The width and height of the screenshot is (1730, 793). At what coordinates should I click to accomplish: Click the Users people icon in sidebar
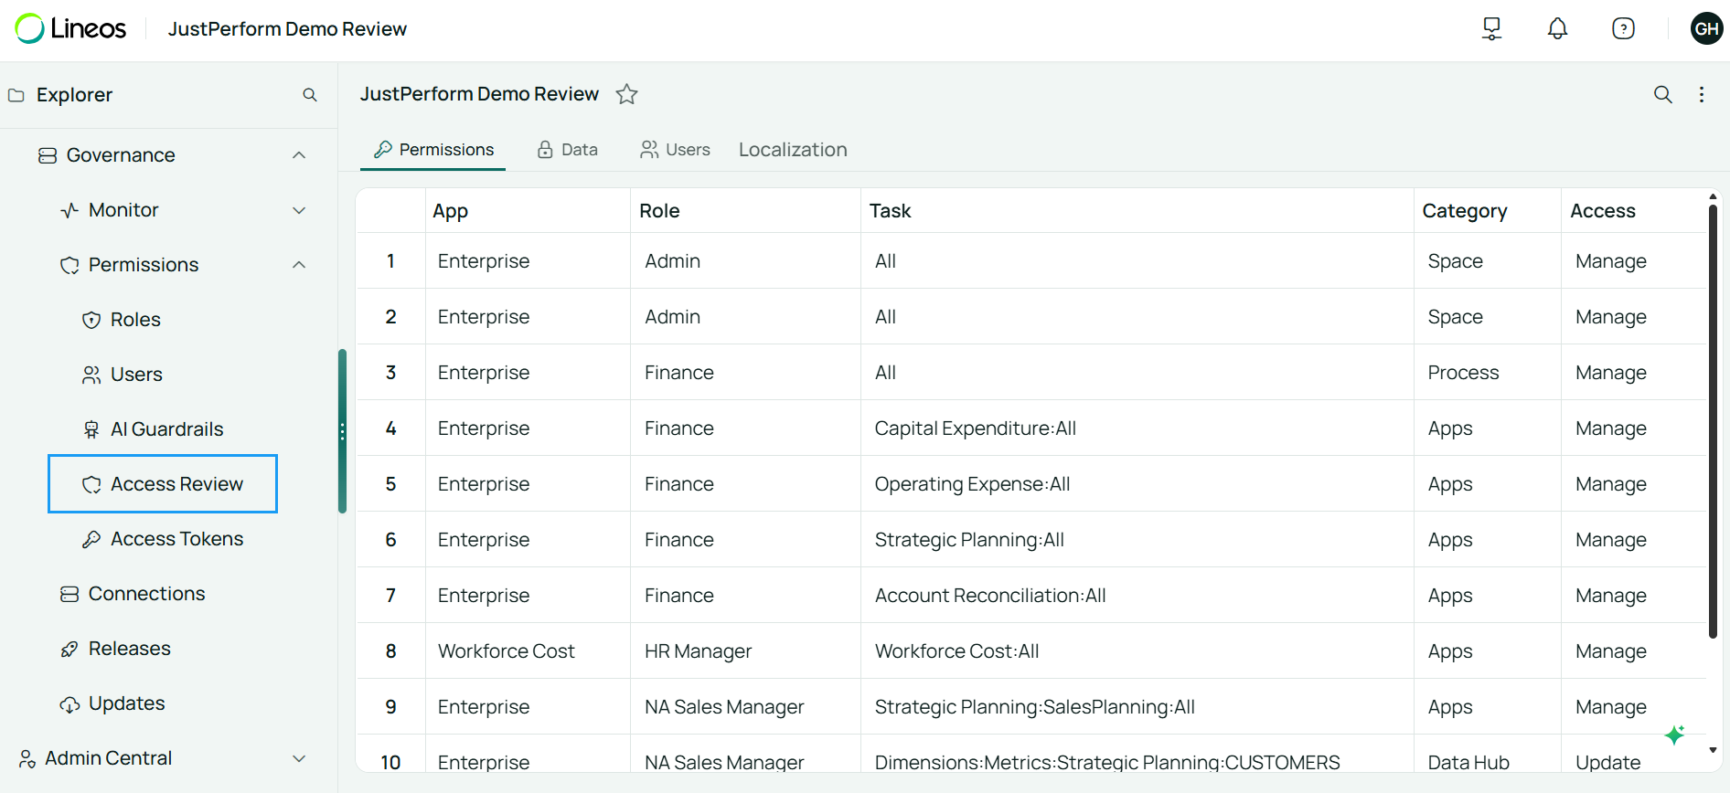point(91,375)
